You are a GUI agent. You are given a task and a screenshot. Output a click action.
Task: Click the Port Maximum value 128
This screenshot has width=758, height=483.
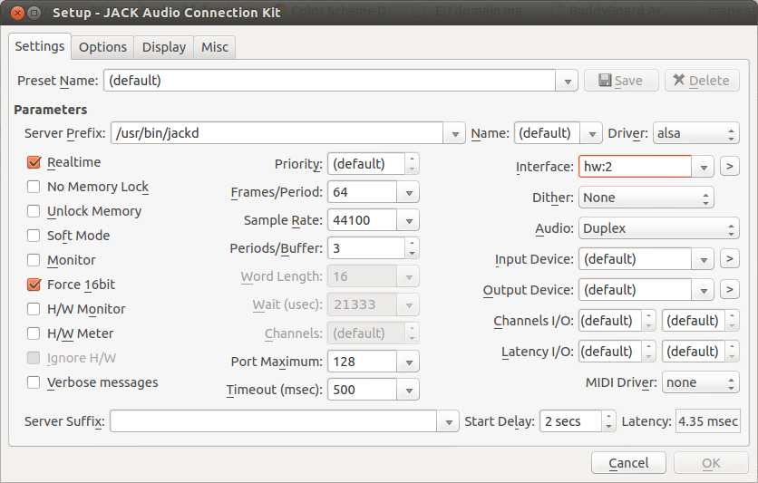(363, 362)
